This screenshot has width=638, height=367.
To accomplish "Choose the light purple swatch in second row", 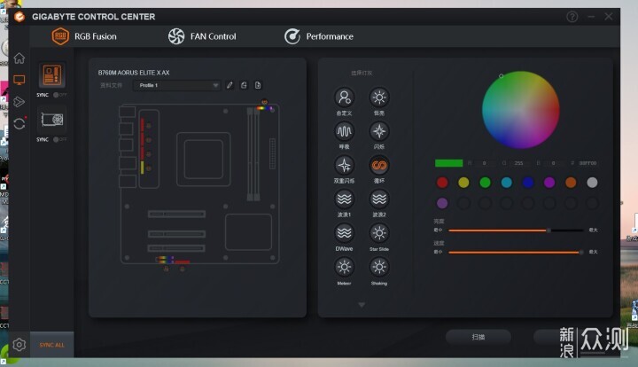I will (442, 203).
